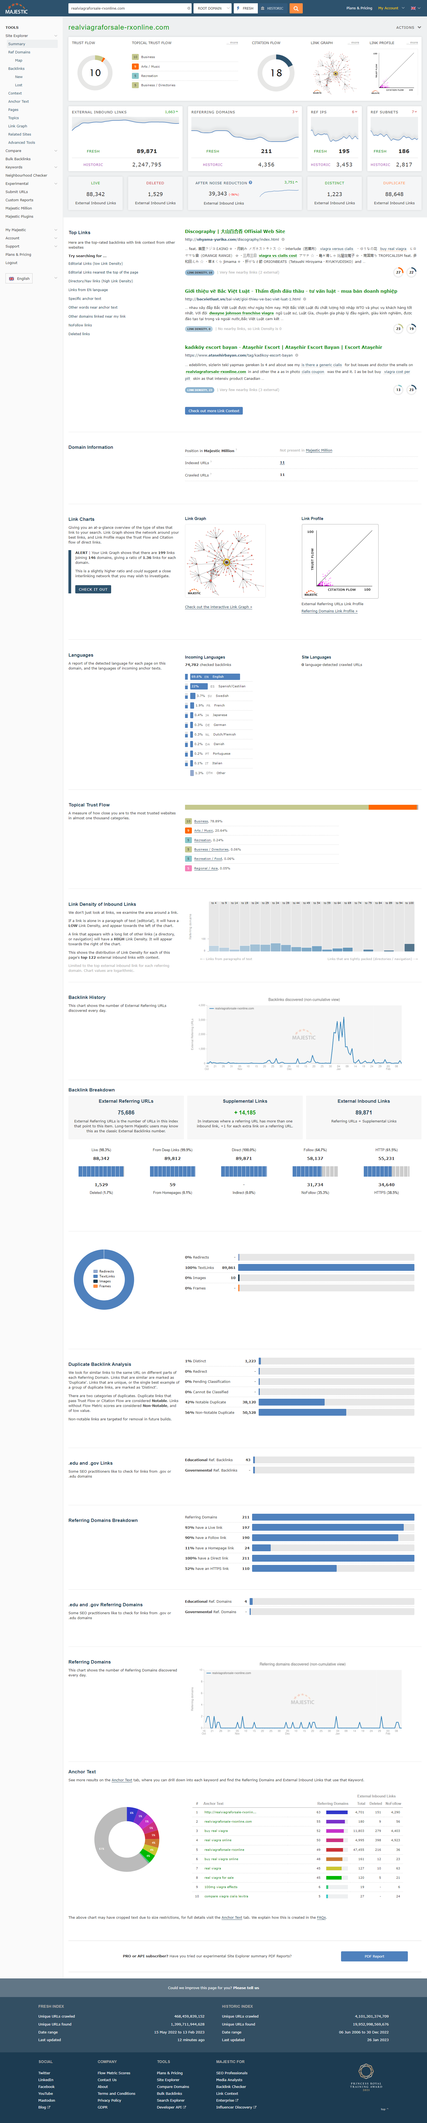Open Bulk Backlinks in the sidebar

point(18,159)
